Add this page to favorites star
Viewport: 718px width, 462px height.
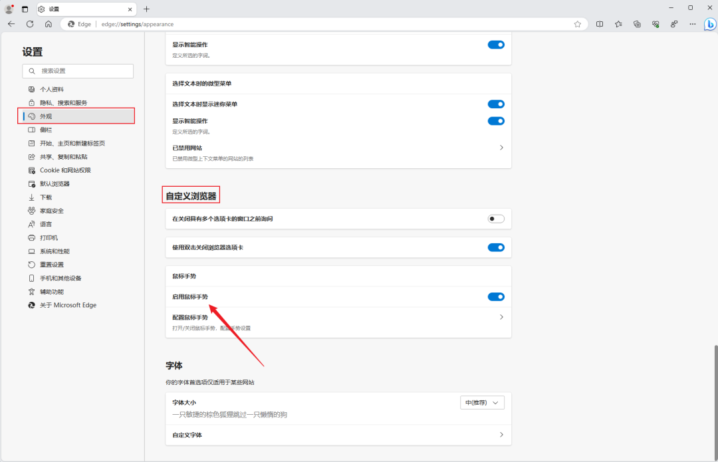point(578,25)
